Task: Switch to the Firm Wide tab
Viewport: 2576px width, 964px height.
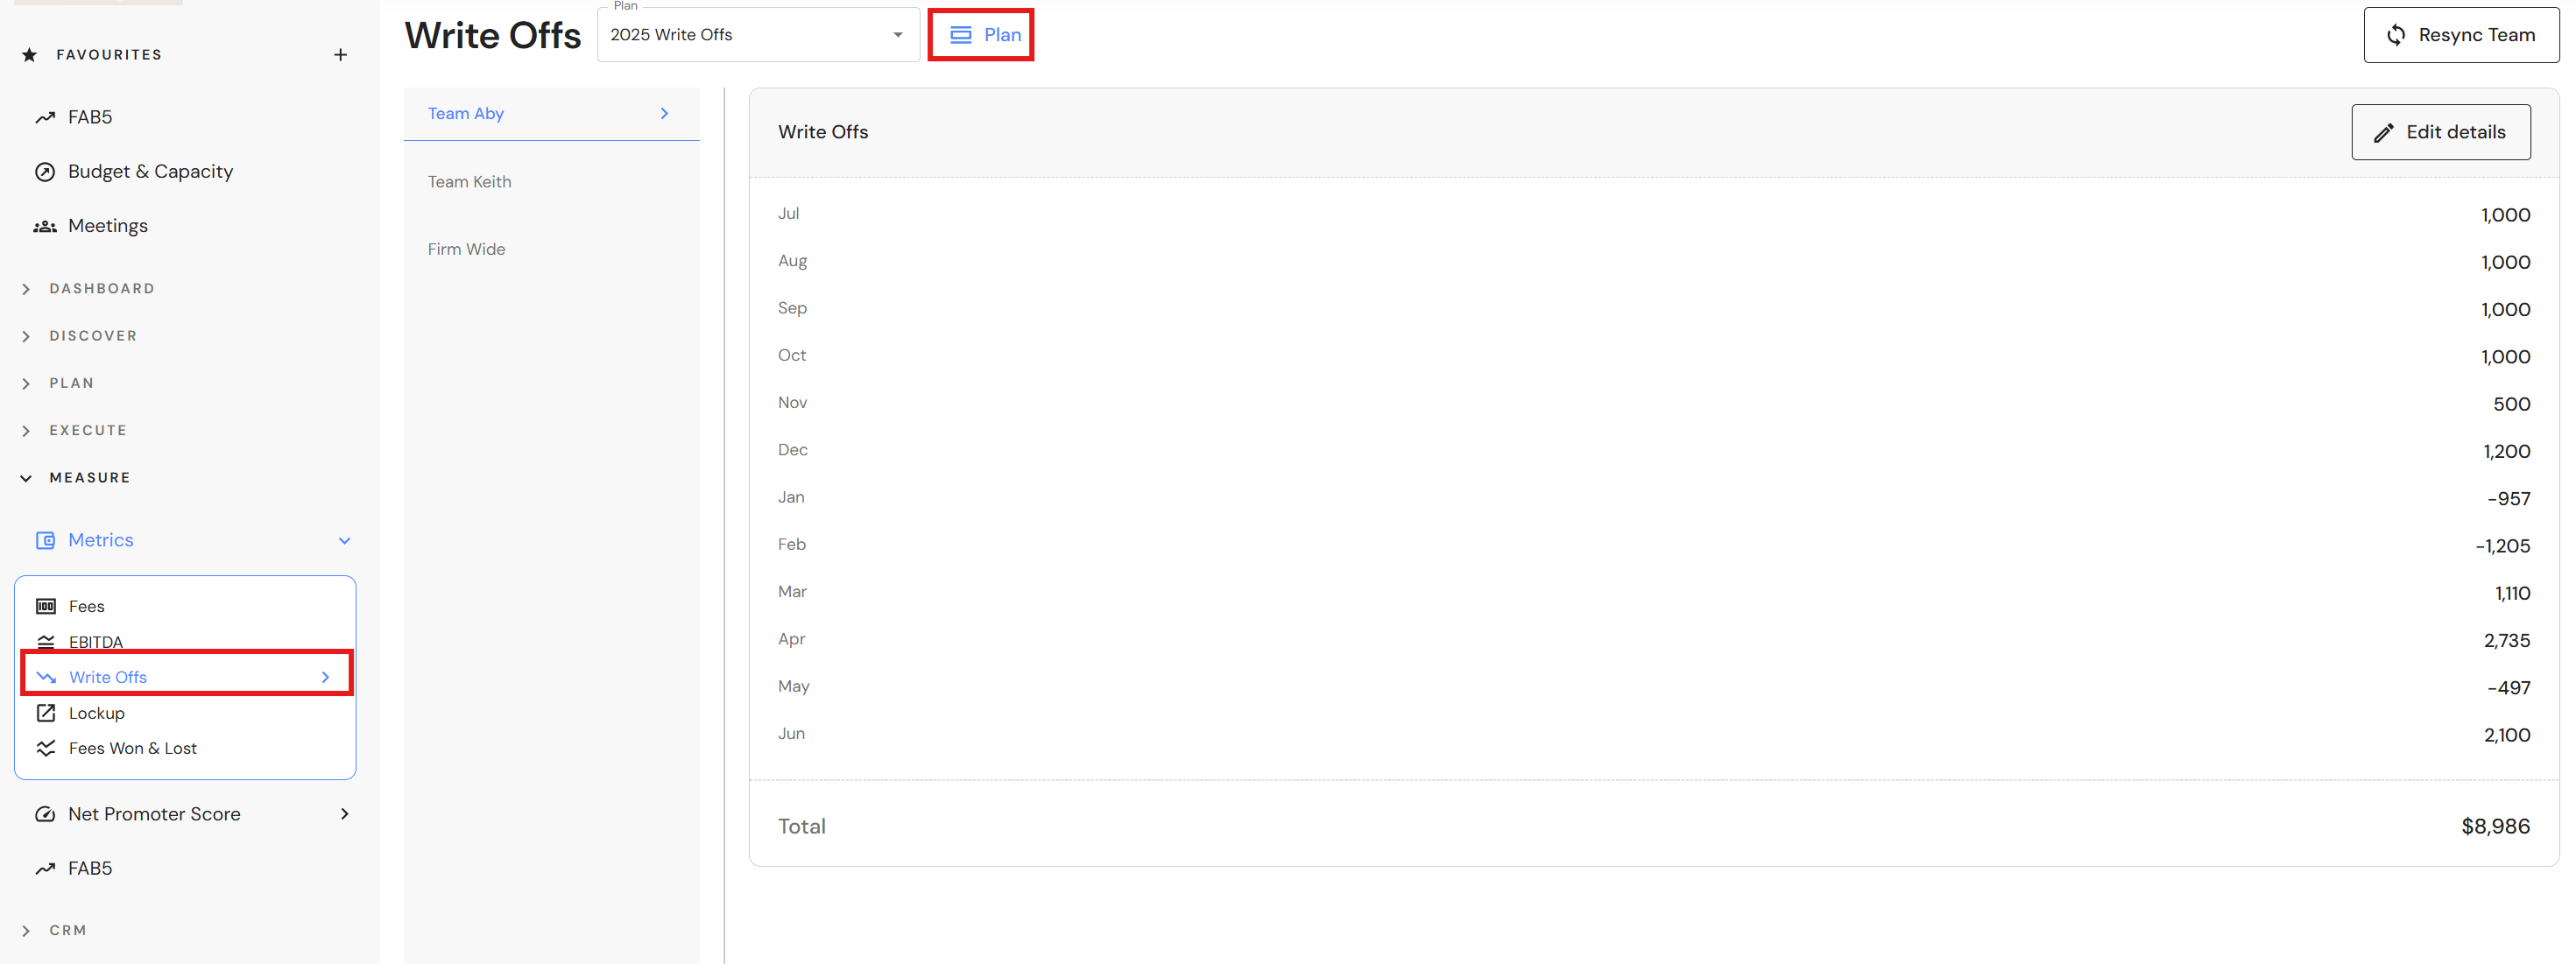Action: point(467,249)
